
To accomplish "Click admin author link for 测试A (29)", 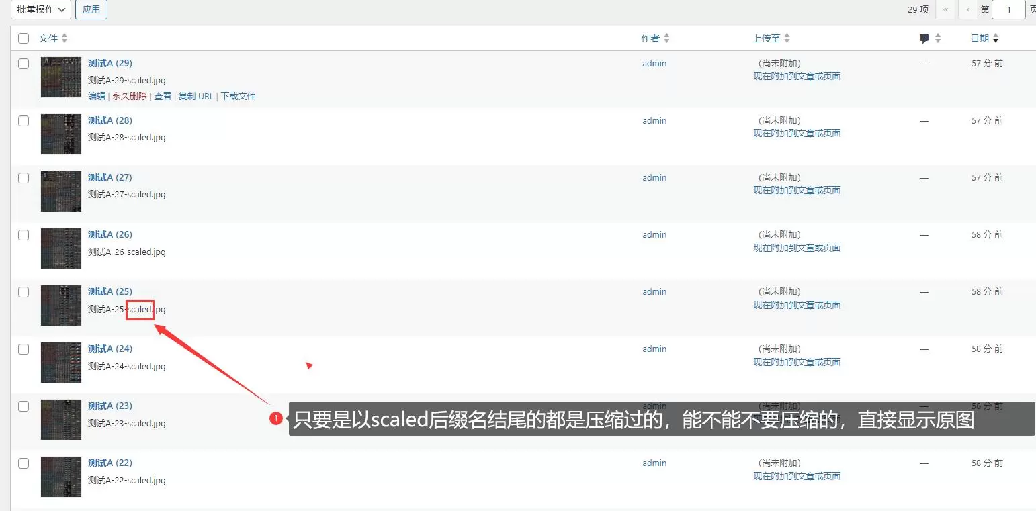I will coord(654,63).
